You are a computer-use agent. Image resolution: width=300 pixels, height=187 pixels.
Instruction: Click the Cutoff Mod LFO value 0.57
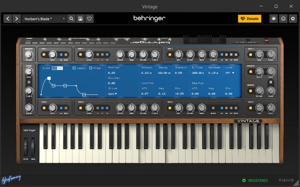point(145,94)
